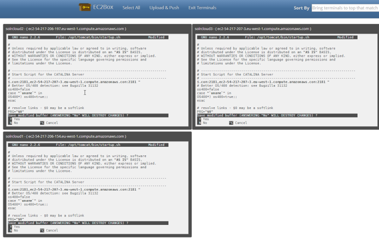379x239 pixels.
Task: Click Yes option in solrcloud3 nano prompt
Action: 206,119
